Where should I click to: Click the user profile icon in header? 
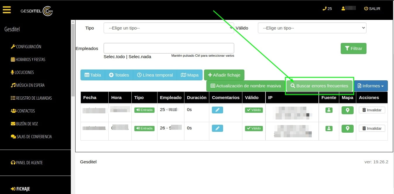343,8
